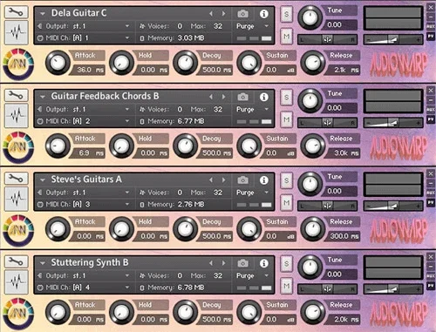436x332 pixels.
Task: Go to next preset on Guitar Feedback Chords B
Action: click(x=223, y=97)
